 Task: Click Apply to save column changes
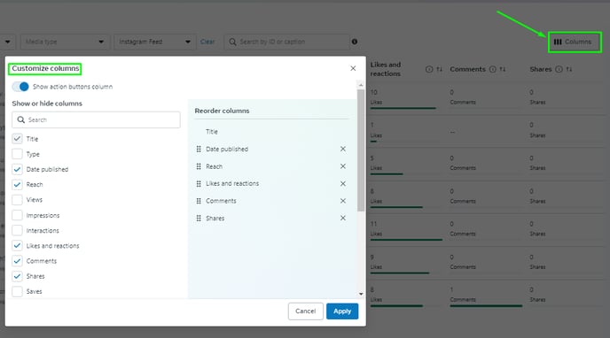click(x=342, y=311)
